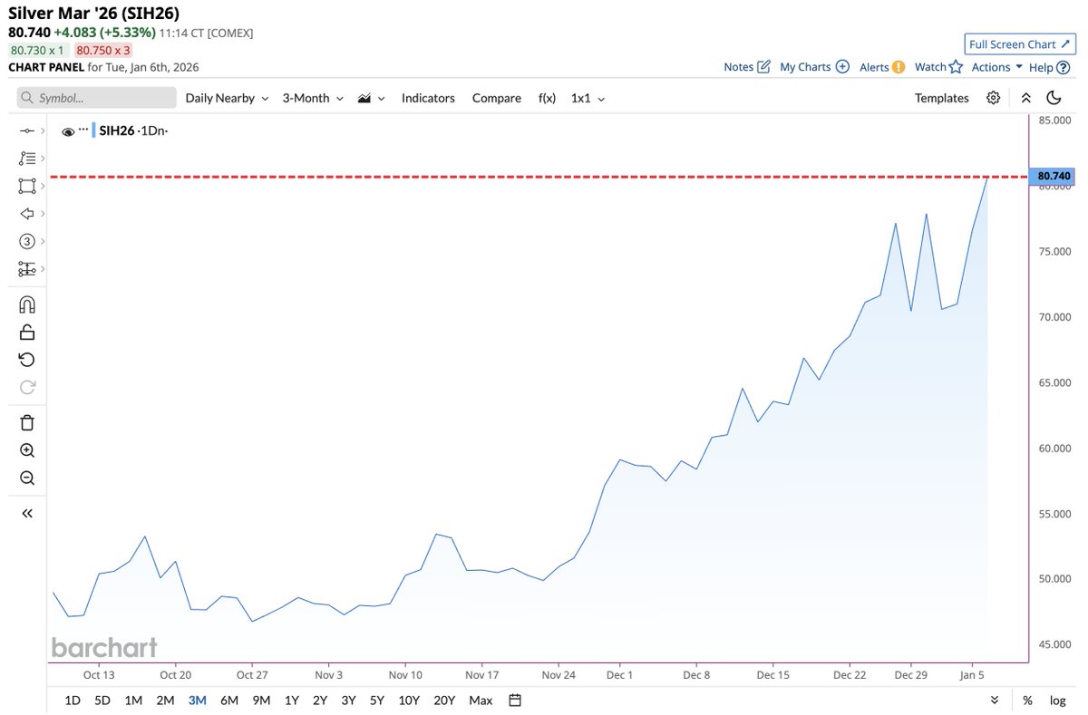This screenshot has width=1088, height=715.
Task: Delete drawings with trash icon
Action: click(x=26, y=422)
